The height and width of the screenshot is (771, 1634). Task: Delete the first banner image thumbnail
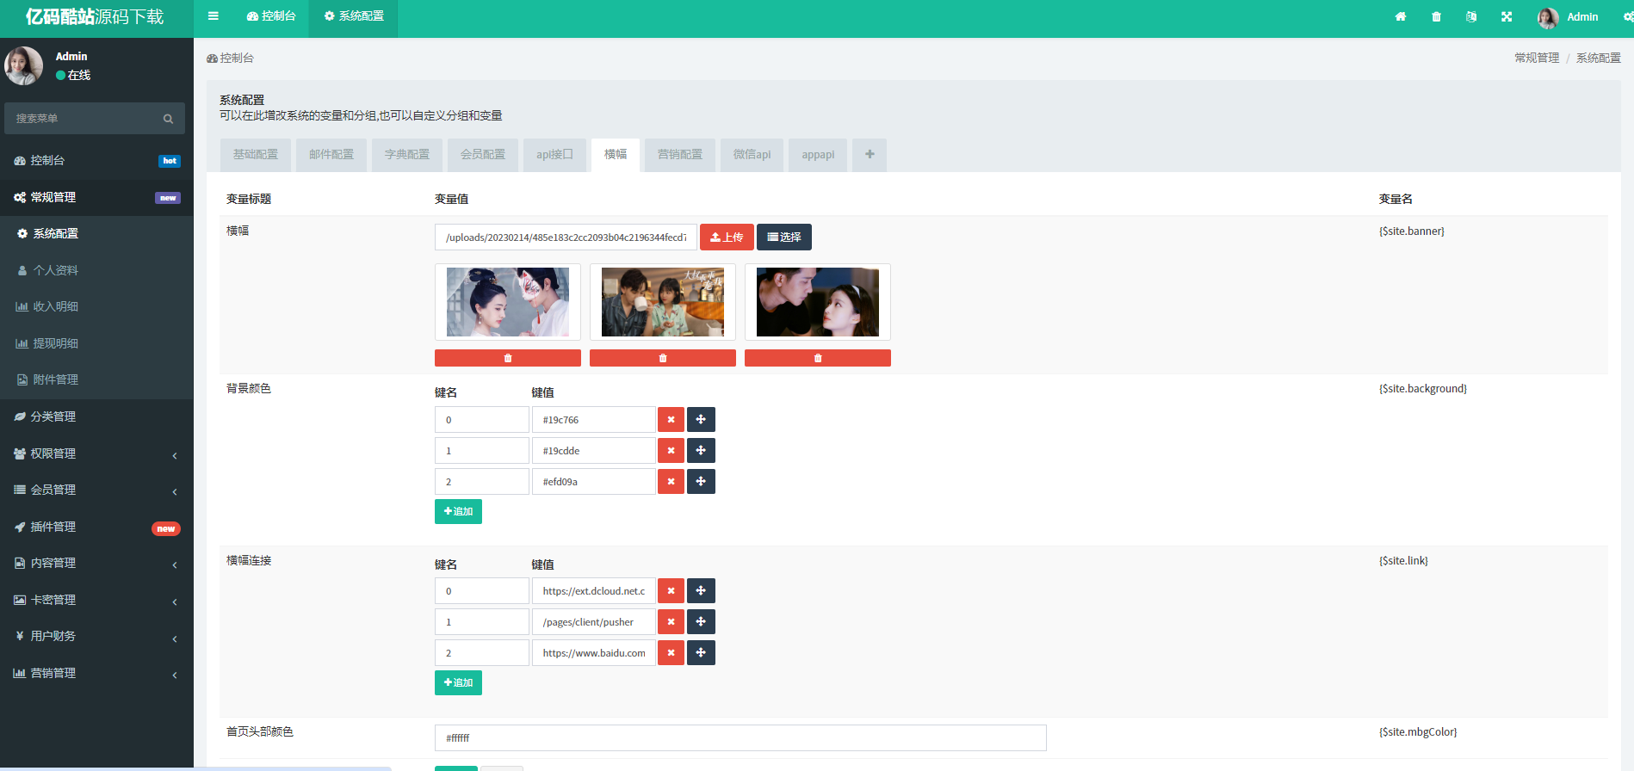point(507,358)
